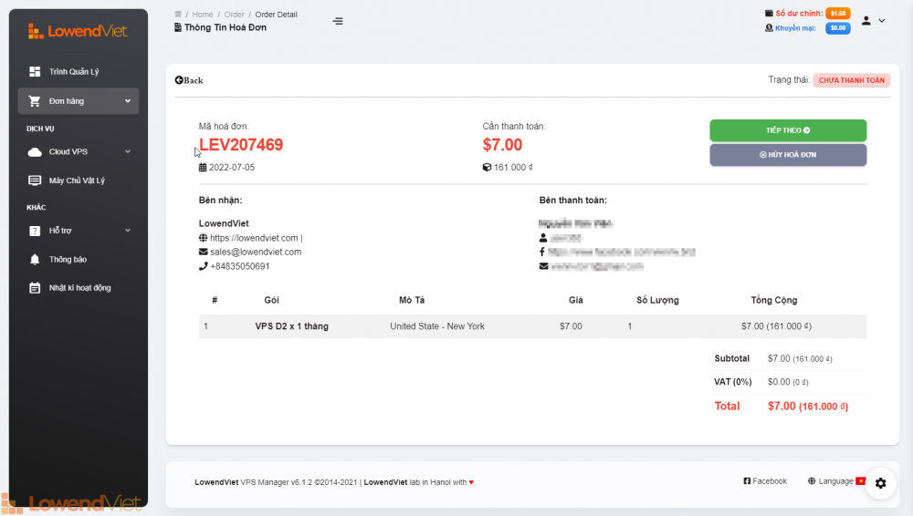Go to Home breadcrumb link

[203, 15]
